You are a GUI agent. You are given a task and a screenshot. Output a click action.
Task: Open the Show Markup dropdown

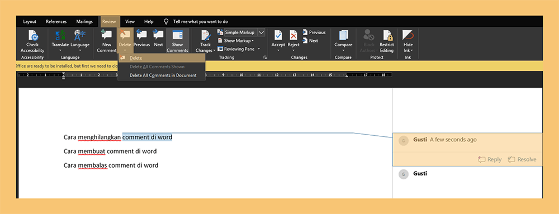(236, 41)
